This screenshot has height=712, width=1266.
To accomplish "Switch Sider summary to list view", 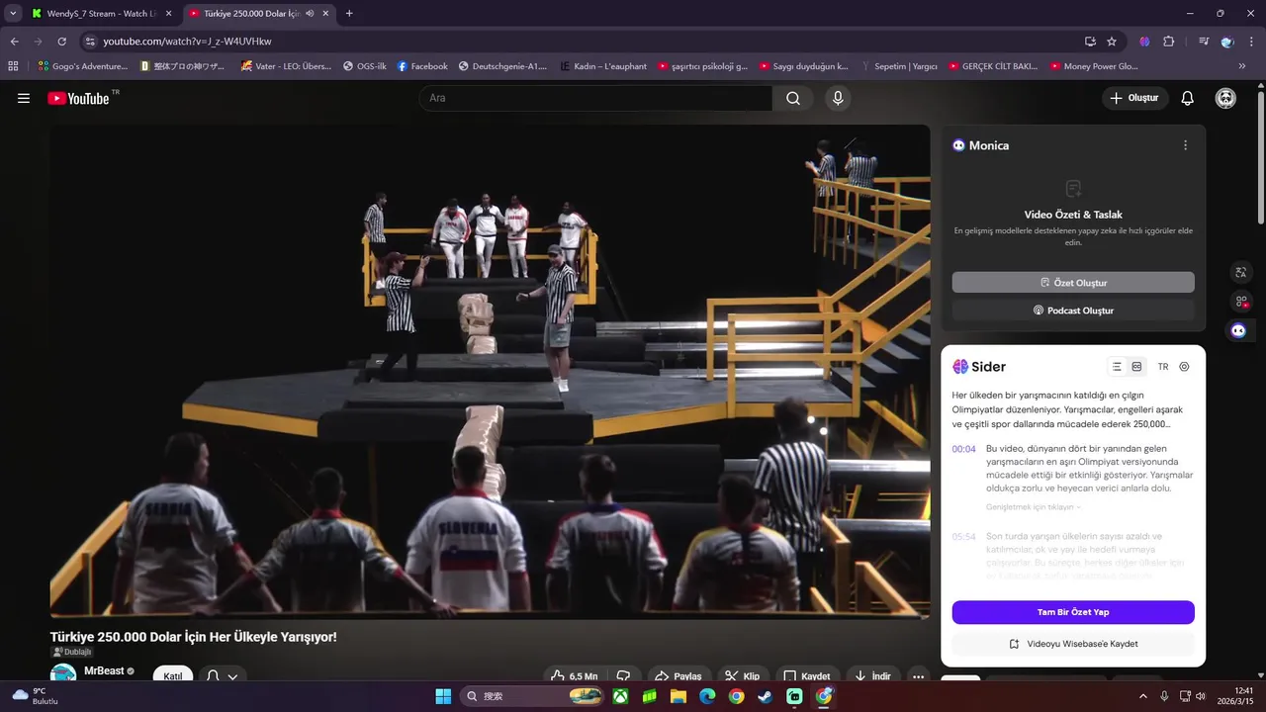I will point(1117,367).
